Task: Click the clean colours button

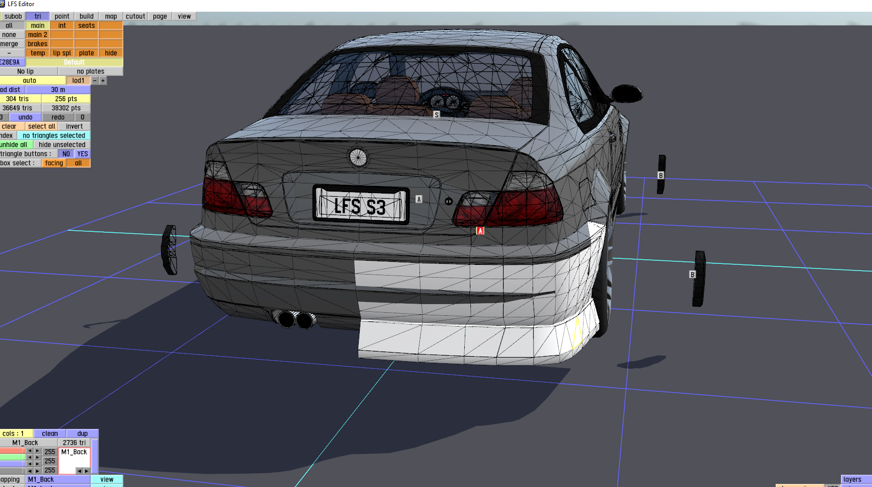Action: coord(50,434)
